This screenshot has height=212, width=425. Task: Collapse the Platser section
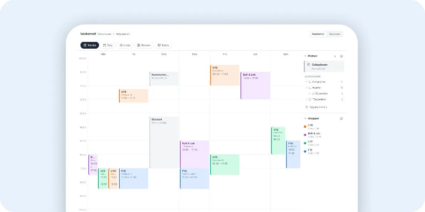(305, 56)
